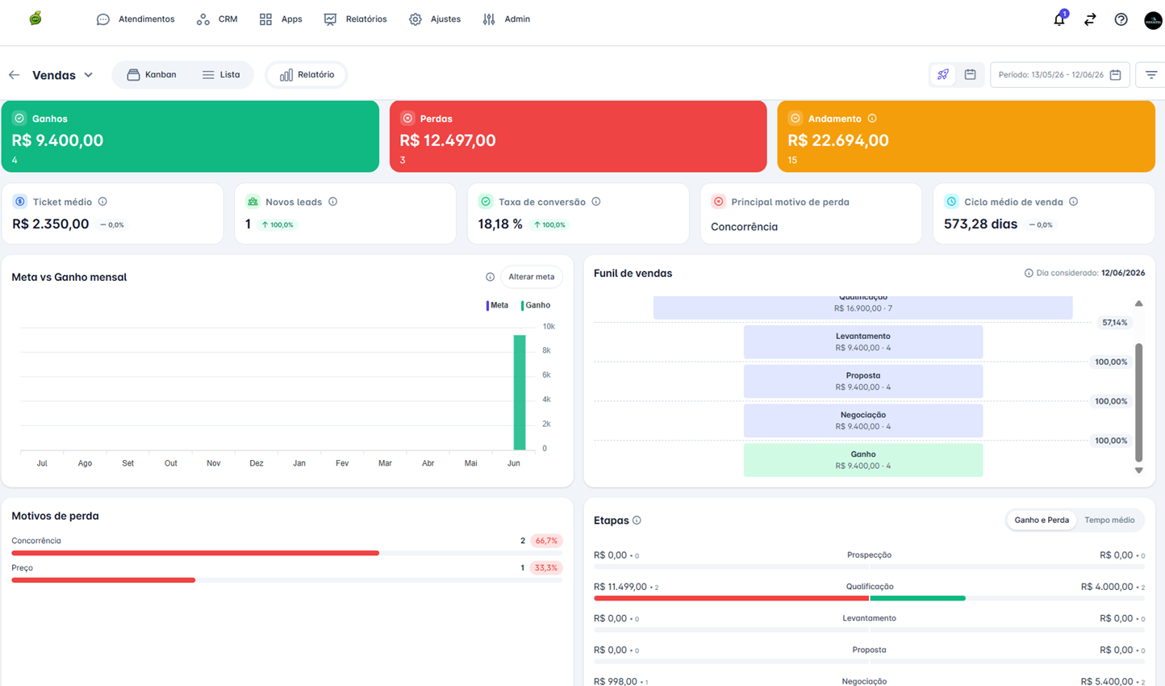
Task: Click info icon next to Ticket médio
Action: tap(102, 202)
